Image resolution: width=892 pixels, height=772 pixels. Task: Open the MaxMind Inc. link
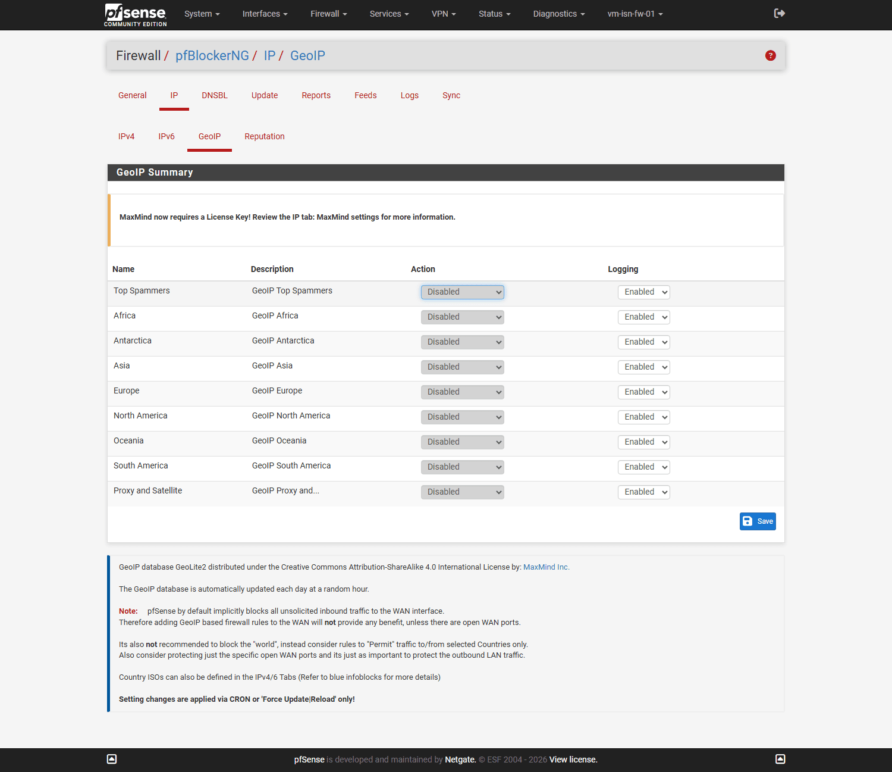tap(546, 567)
